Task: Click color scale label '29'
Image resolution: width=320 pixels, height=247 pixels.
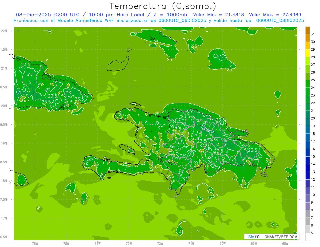Action: click(x=313, y=50)
